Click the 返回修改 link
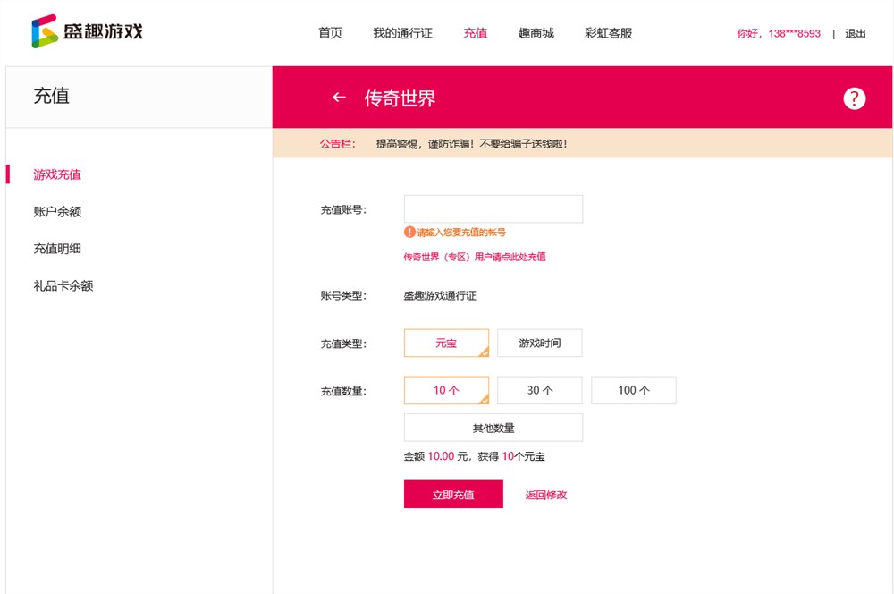Screen dimensions: 894x594 click(546, 495)
